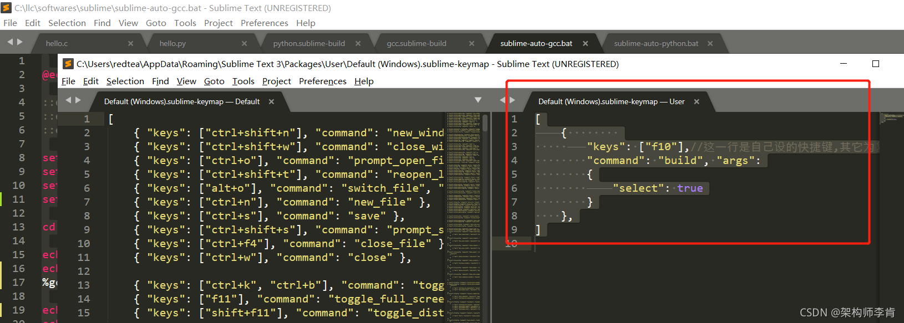Open the Tools menu in keymap window
The width and height of the screenshot is (904, 323).
243,81
